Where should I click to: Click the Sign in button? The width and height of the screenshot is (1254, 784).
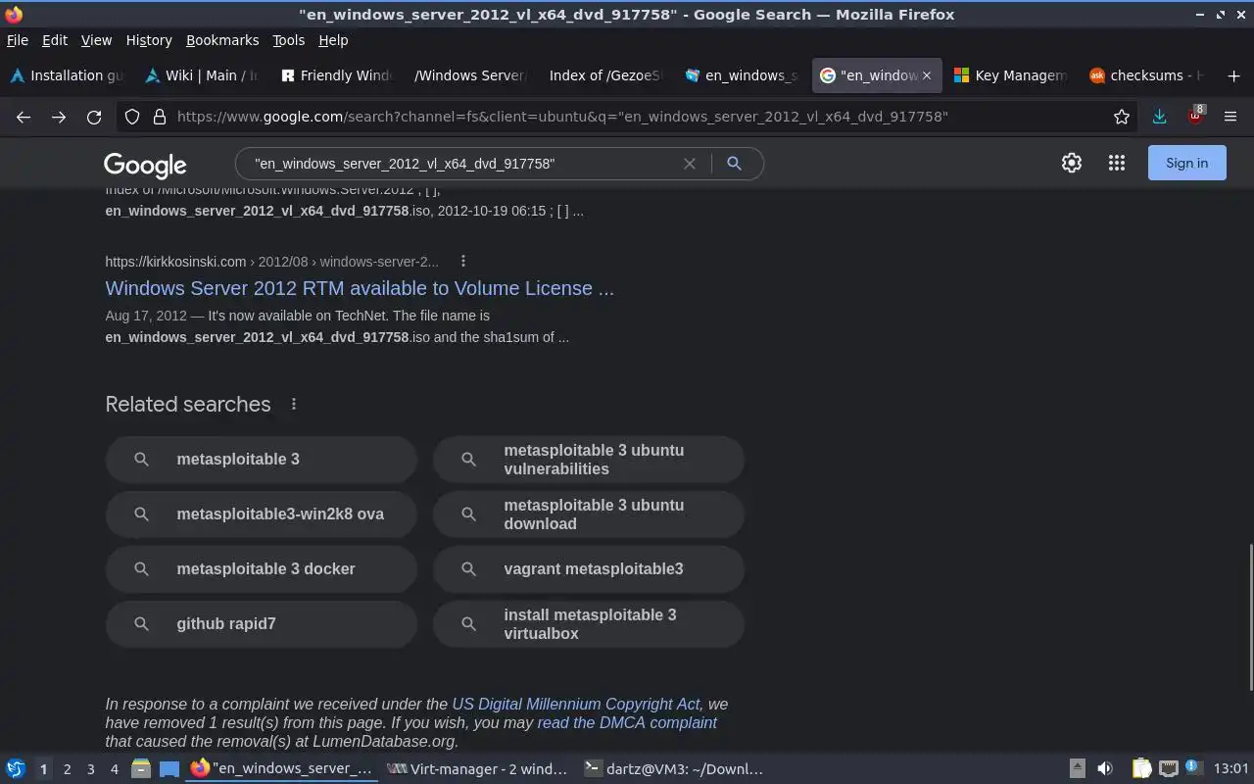click(x=1186, y=164)
